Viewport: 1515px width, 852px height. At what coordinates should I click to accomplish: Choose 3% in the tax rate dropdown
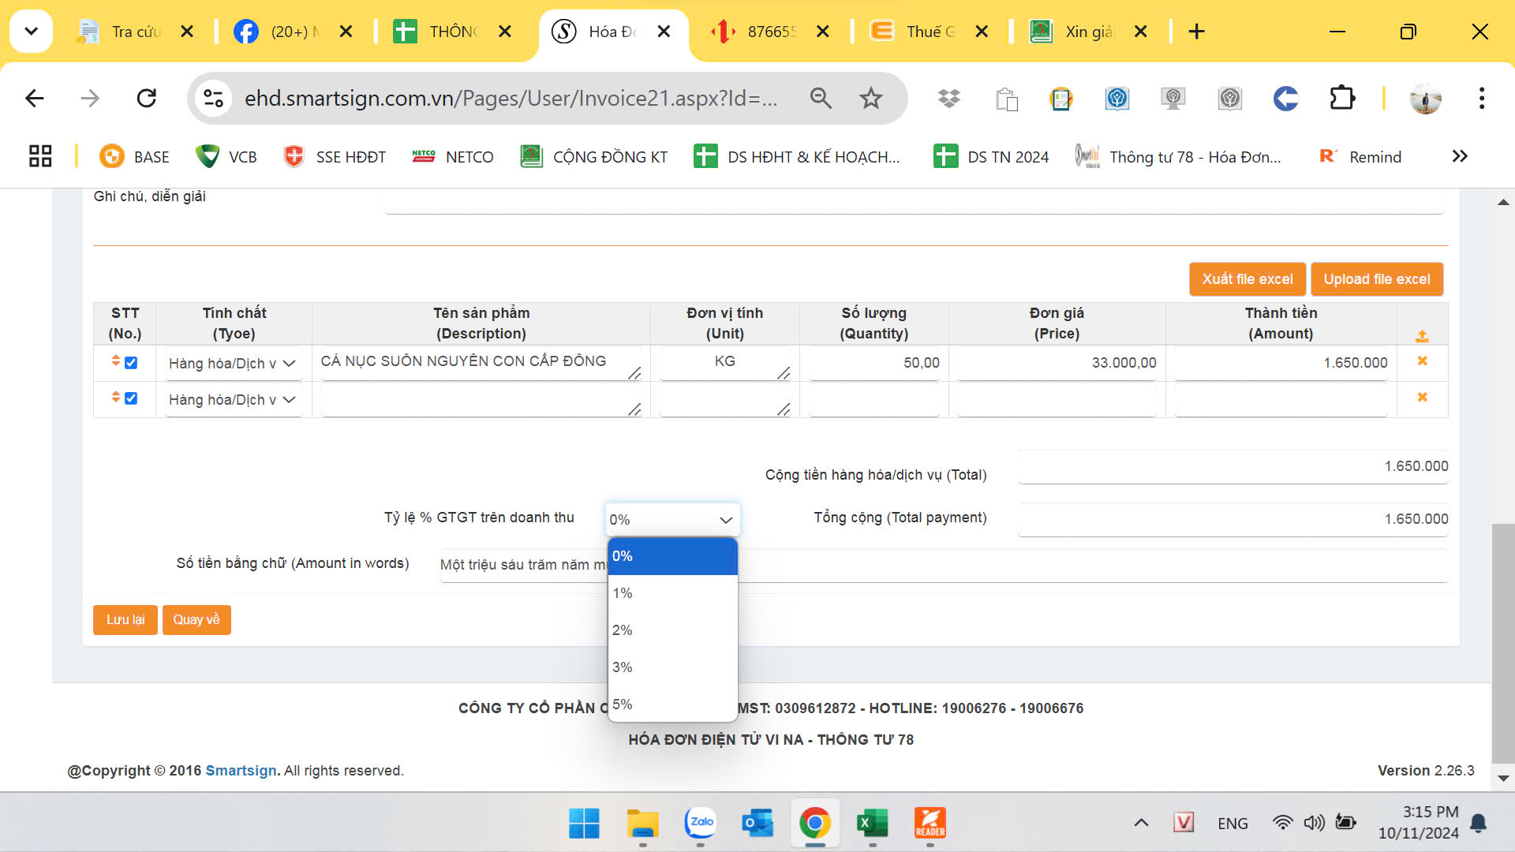(x=671, y=667)
